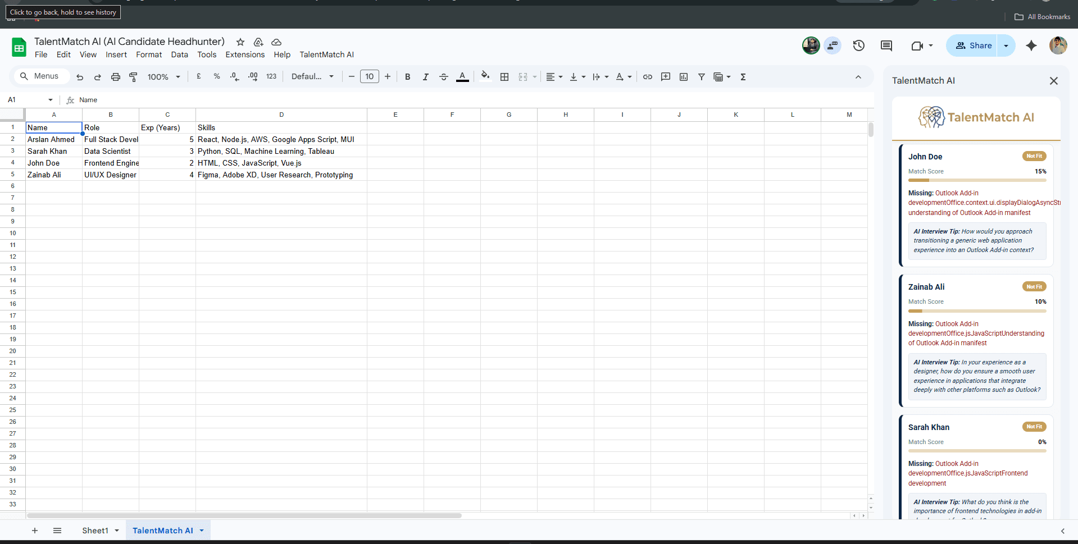The height and width of the screenshot is (544, 1078).
Task: Toggle italic formatting
Action: (x=426, y=77)
